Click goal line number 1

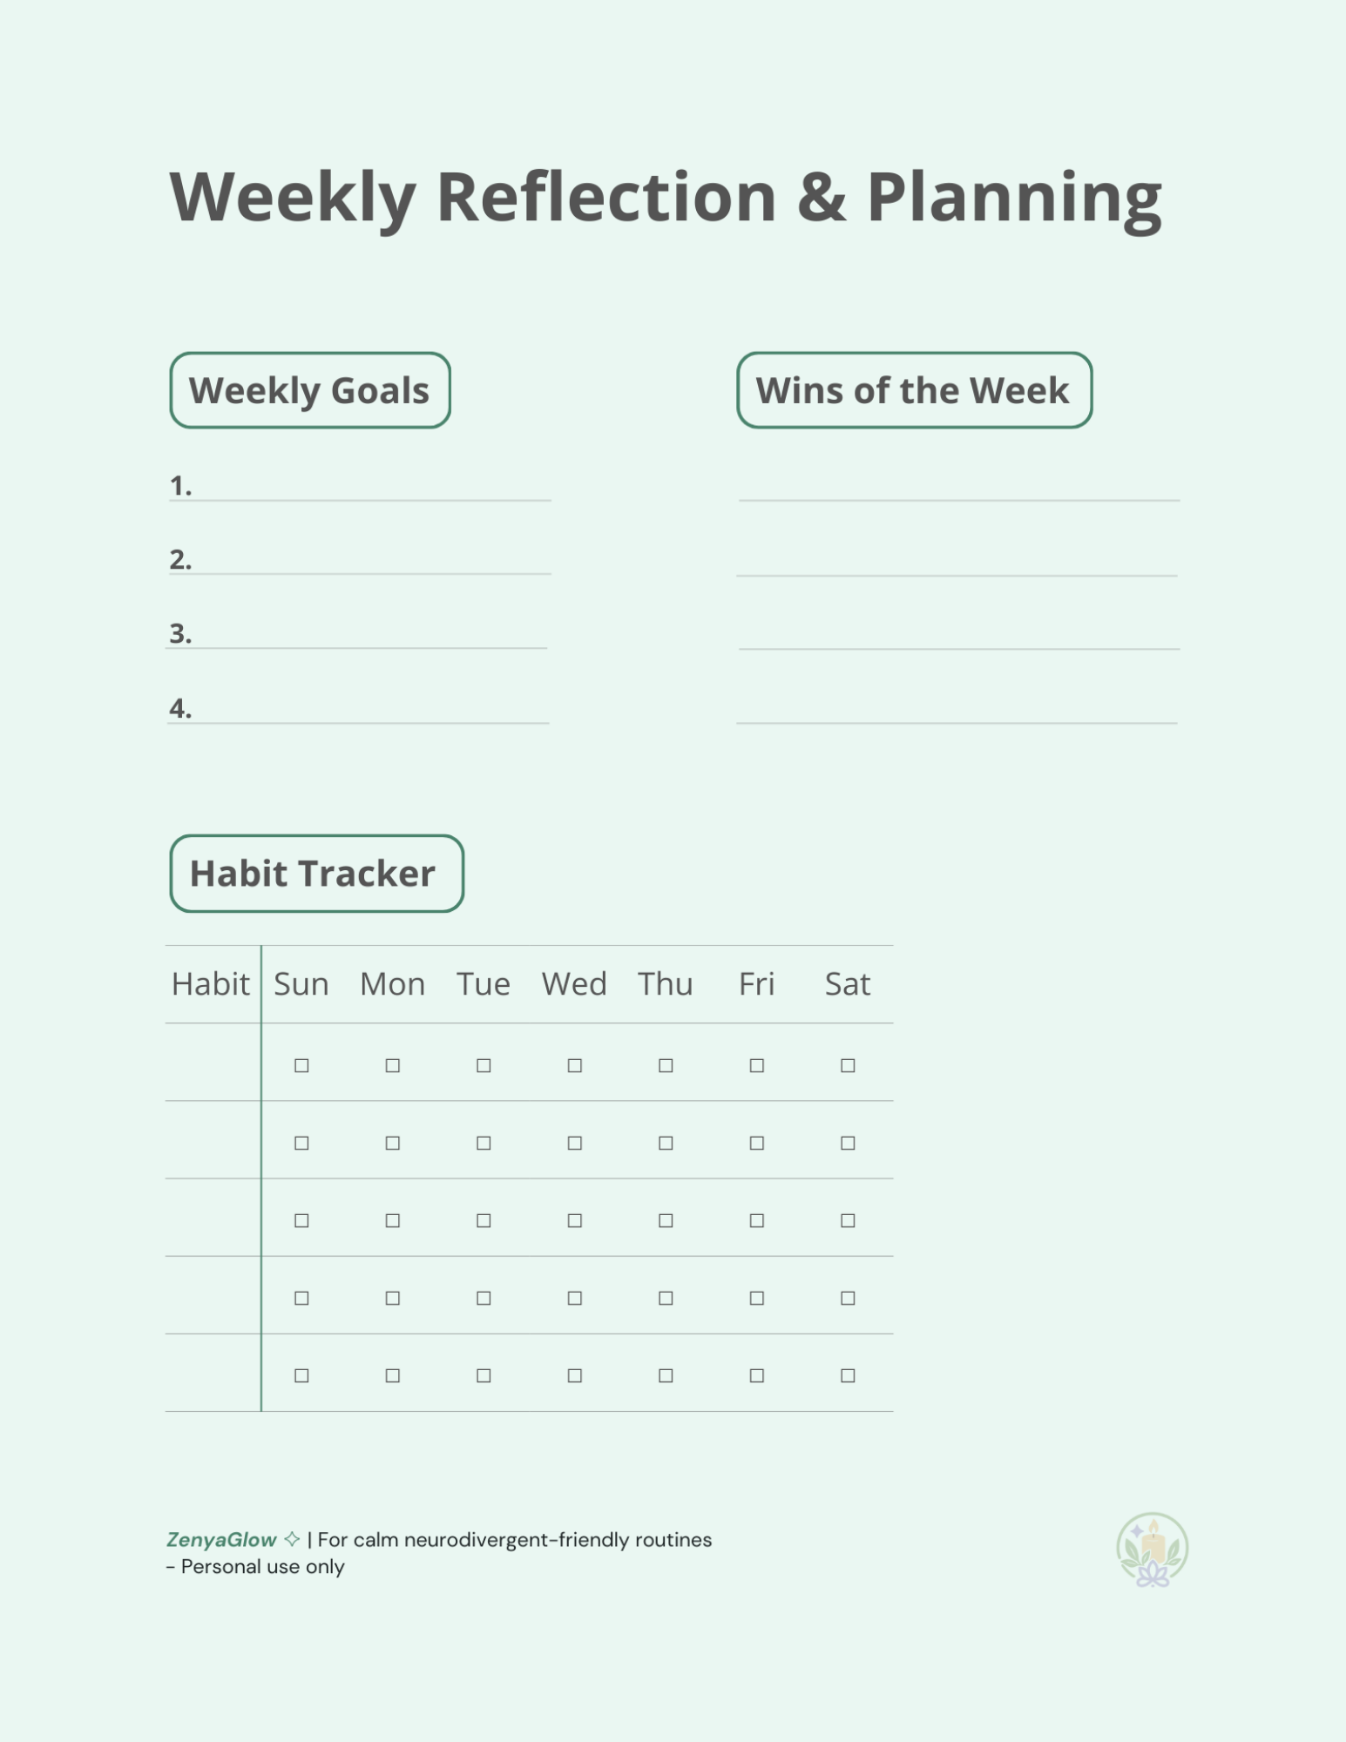coord(359,488)
